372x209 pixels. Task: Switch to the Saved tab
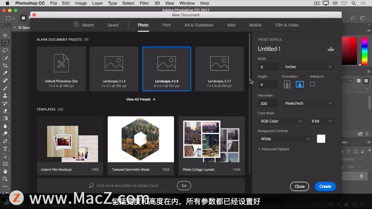click(x=113, y=25)
